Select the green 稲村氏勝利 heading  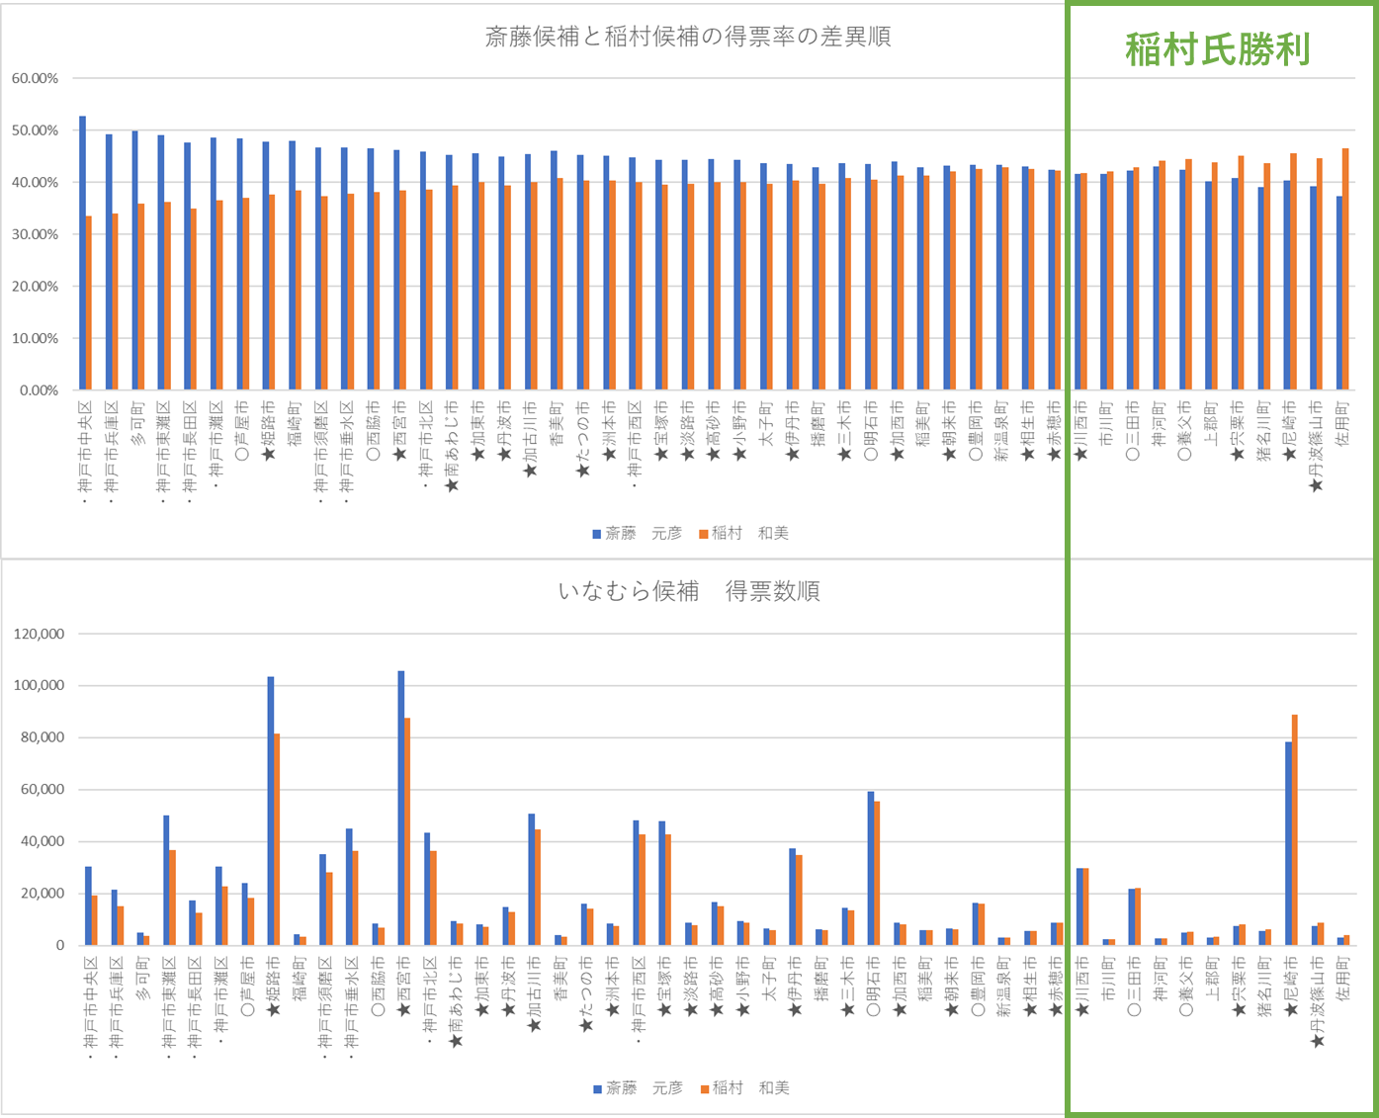[x=1217, y=48]
